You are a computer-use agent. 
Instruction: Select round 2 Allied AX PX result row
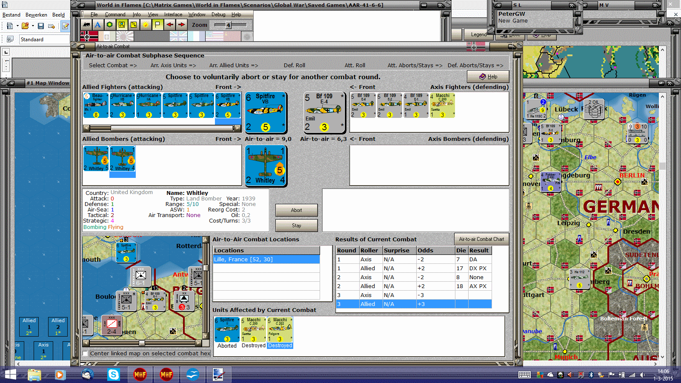pyautogui.click(x=414, y=286)
